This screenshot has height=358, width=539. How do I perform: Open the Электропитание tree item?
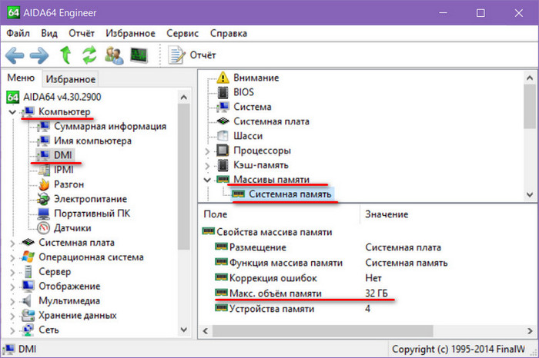coord(89,199)
